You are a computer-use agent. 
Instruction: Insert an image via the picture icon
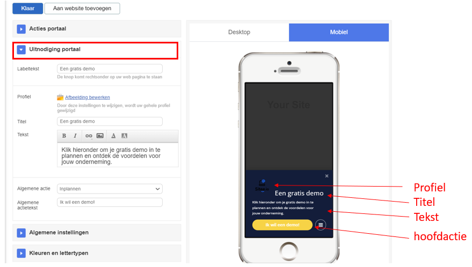click(100, 136)
